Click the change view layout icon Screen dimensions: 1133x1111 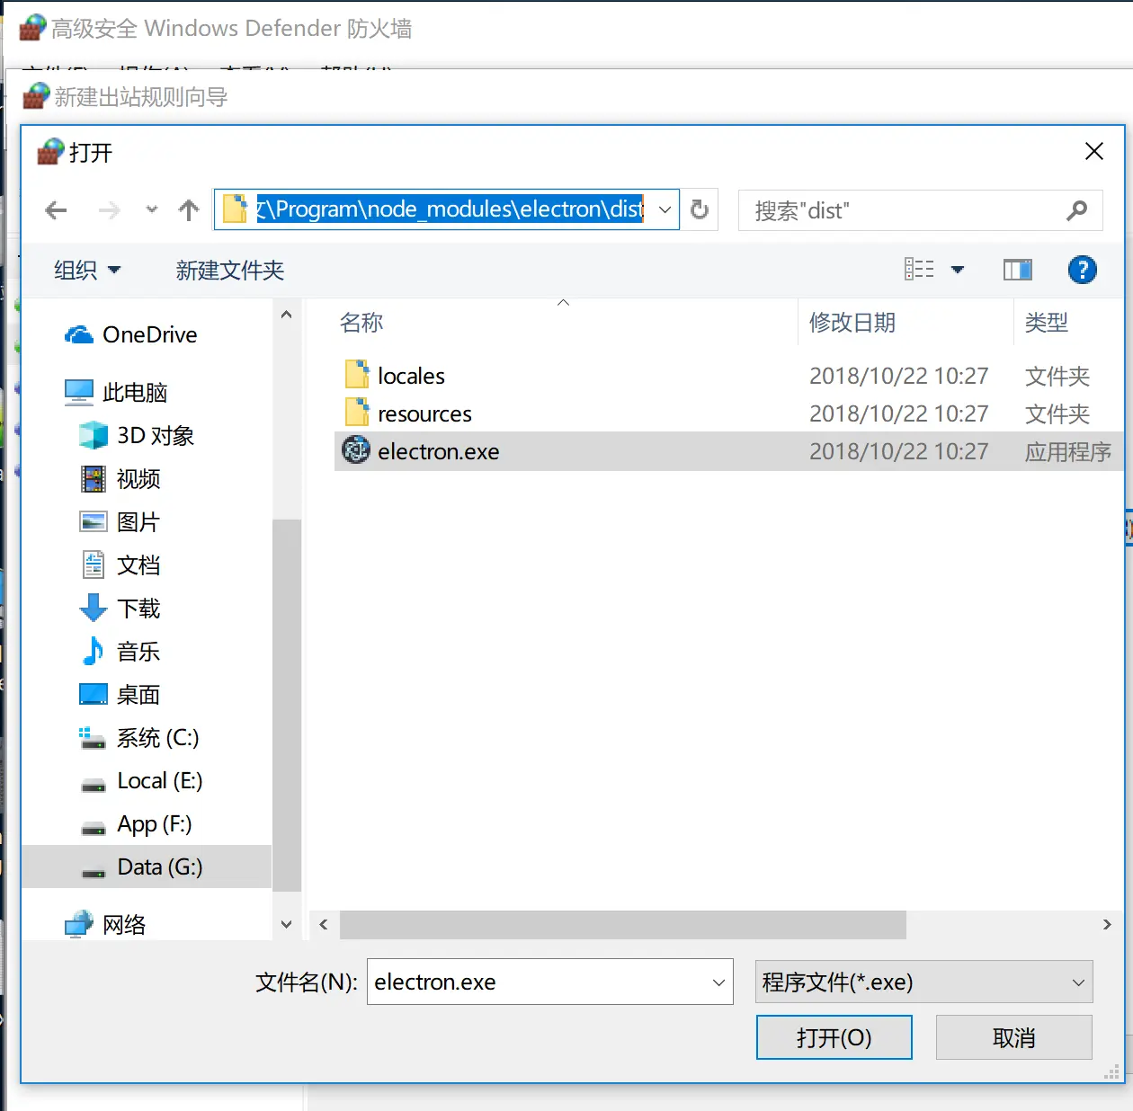919,270
